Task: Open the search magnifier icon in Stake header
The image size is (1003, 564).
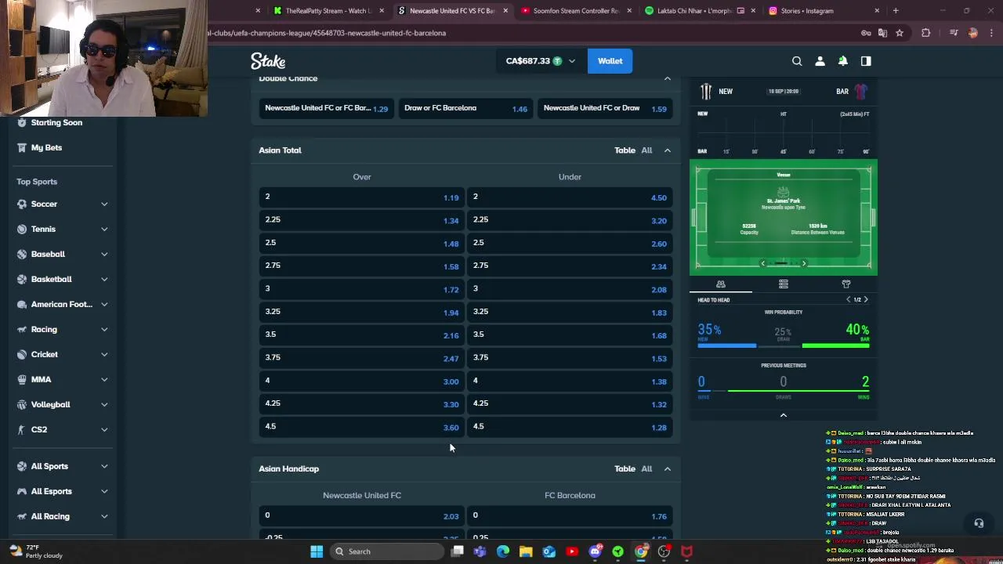Action: 797,61
